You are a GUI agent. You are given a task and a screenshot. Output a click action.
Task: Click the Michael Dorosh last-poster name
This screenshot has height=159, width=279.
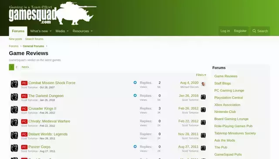coord(189,87)
